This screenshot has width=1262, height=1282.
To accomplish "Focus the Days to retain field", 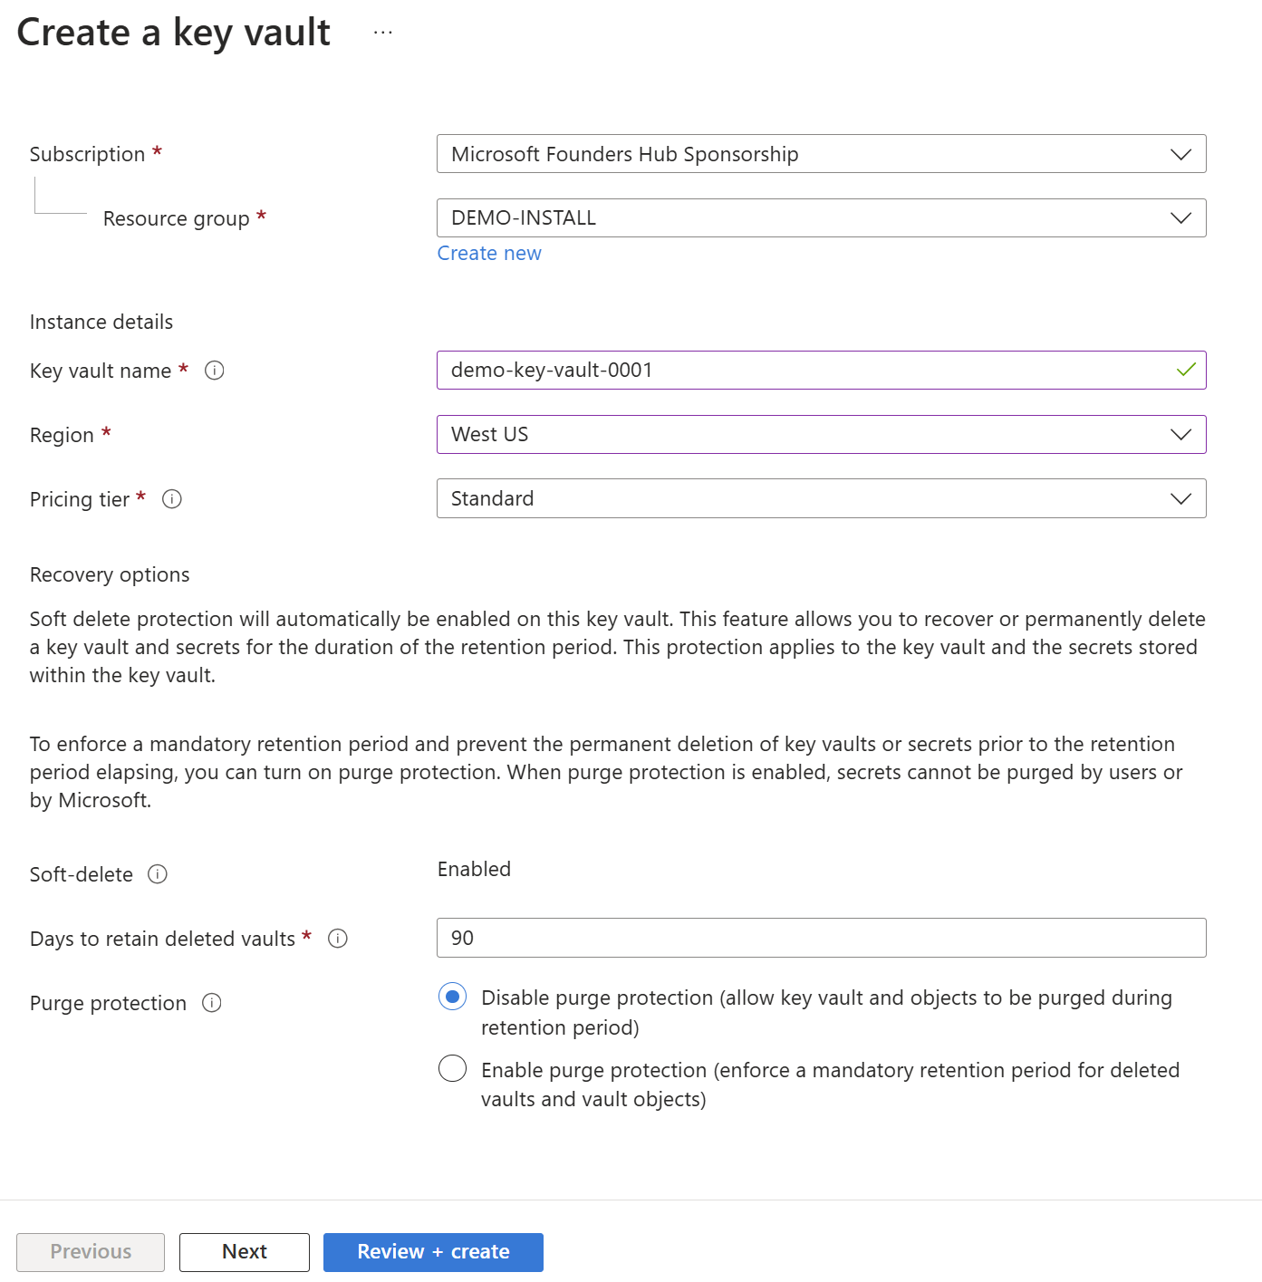I will point(821,938).
